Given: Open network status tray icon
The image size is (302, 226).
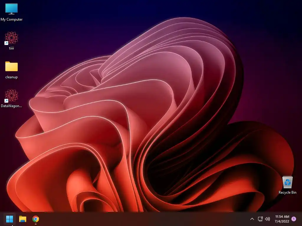Looking at the screenshot, I should point(260,219).
